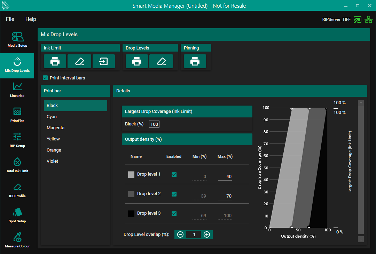
Task: Increase Drop Level overlap with plus button
Action: (x=206, y=234)
